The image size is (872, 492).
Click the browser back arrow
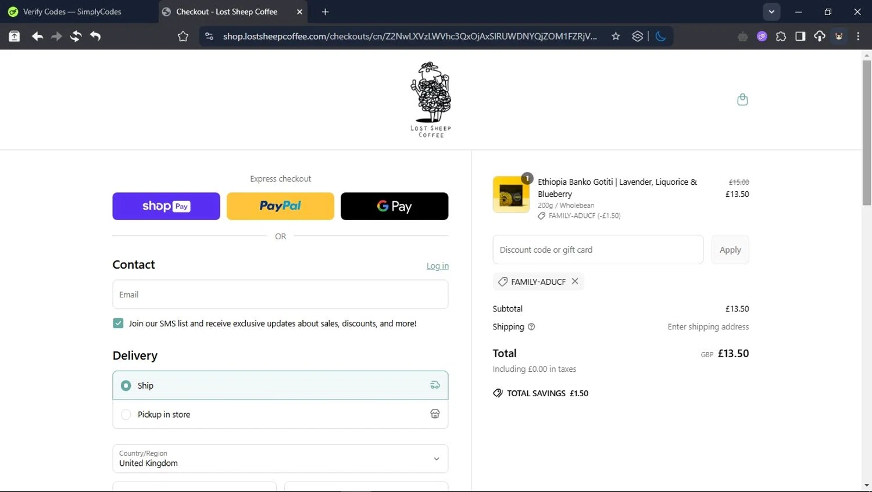[37, 36]
